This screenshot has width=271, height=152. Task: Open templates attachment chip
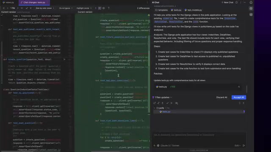coord(161,10)
